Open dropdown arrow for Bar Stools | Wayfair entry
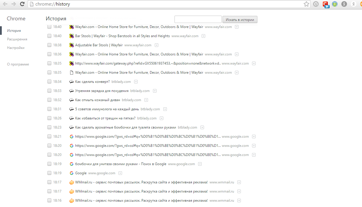Viewport: 362px width, 207px height. coord(203,36)
